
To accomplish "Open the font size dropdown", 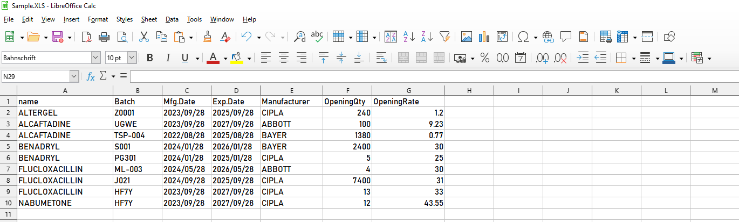I will click(x=132, y=58).
